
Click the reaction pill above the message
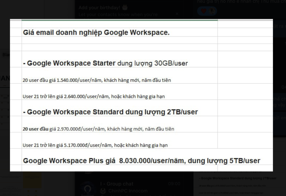207,11
